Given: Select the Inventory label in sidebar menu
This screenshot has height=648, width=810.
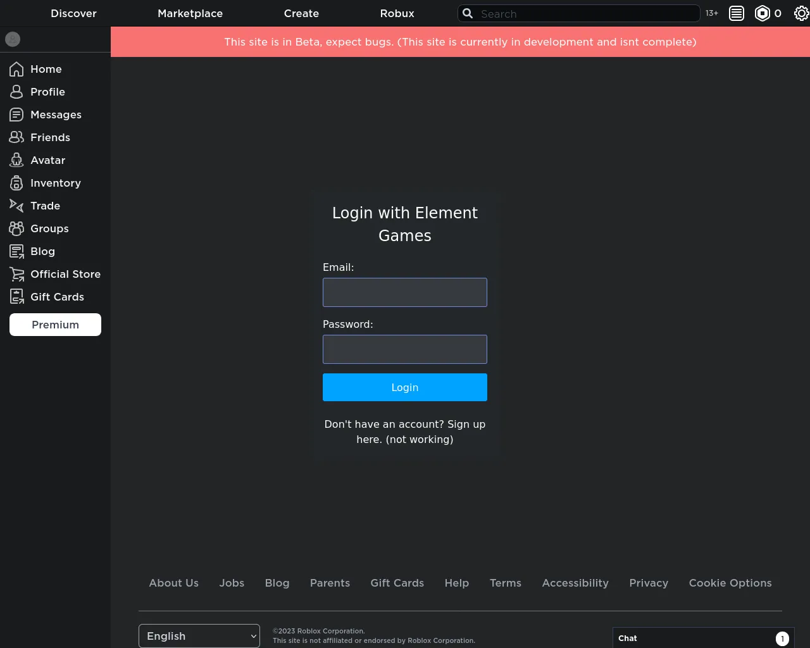Looking at the screenshot, I should click(x=56, y=183).
